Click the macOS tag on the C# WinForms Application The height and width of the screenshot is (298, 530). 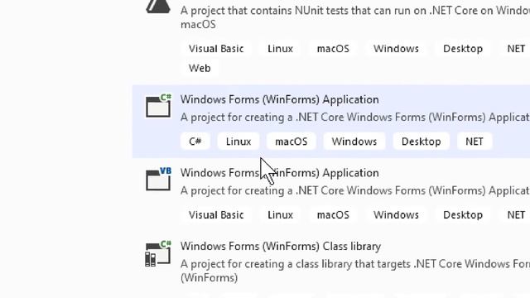[x=291, y=142]
